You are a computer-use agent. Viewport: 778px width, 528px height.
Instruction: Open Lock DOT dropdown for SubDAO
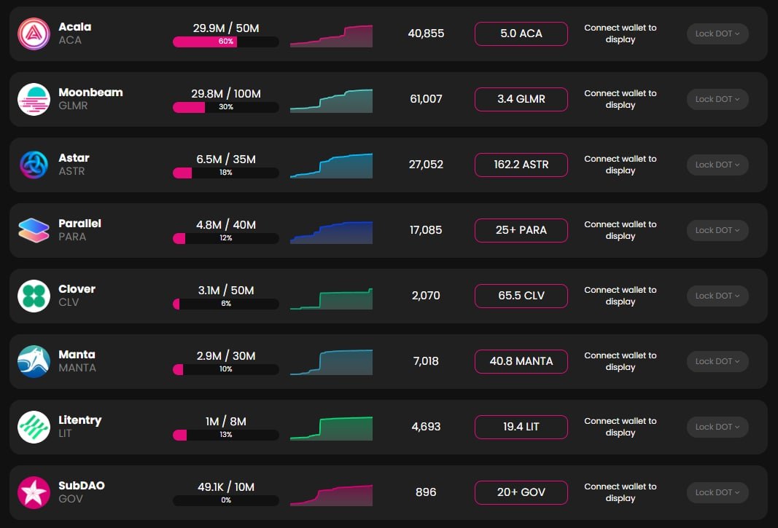pos(717,492)
